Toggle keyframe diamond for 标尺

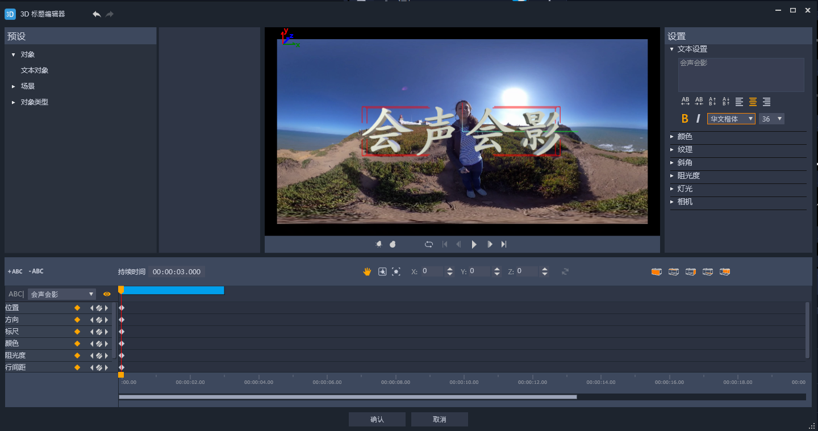(x=77, y=332)
